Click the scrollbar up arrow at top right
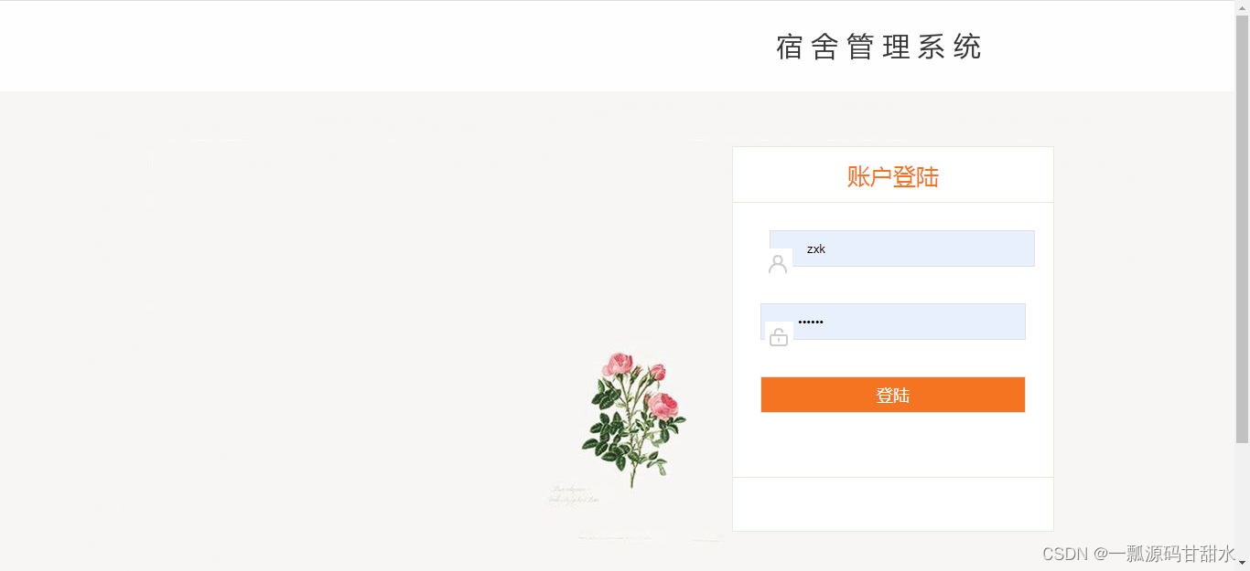Image resolution: width=1250 pixels, height=571 pixels. click(1244, 6)
